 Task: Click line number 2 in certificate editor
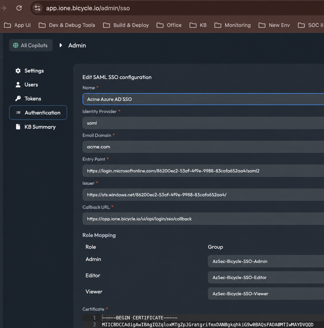(94, 325)
